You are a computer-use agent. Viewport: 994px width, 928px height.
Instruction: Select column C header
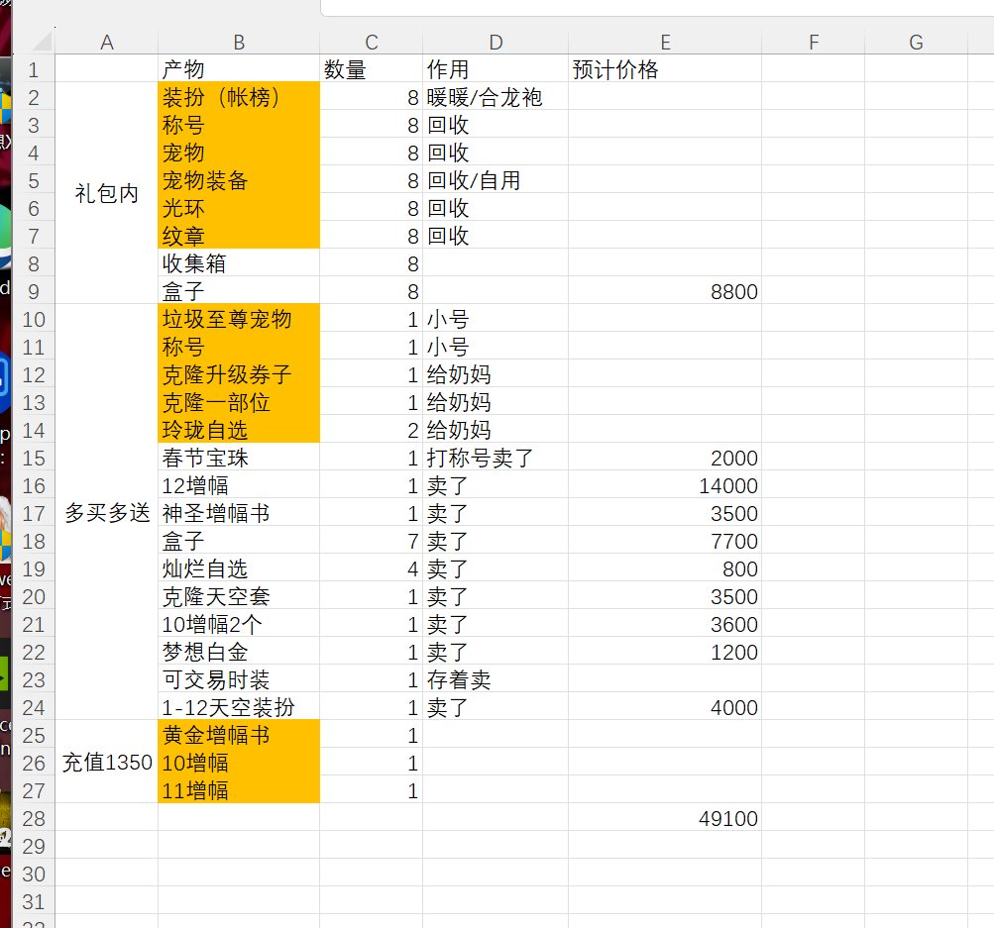(372, 42)
